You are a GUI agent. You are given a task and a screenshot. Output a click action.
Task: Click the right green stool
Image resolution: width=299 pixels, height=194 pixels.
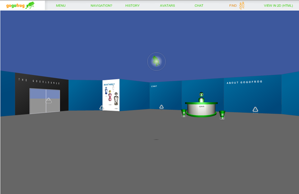222,115
